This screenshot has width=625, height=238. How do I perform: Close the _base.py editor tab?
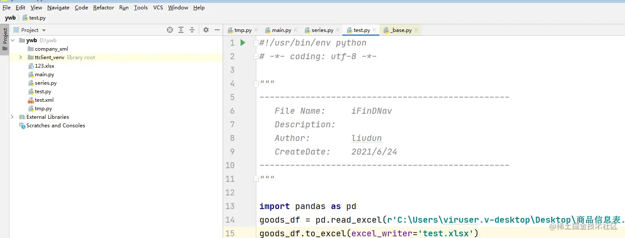[x=416, y=30]
